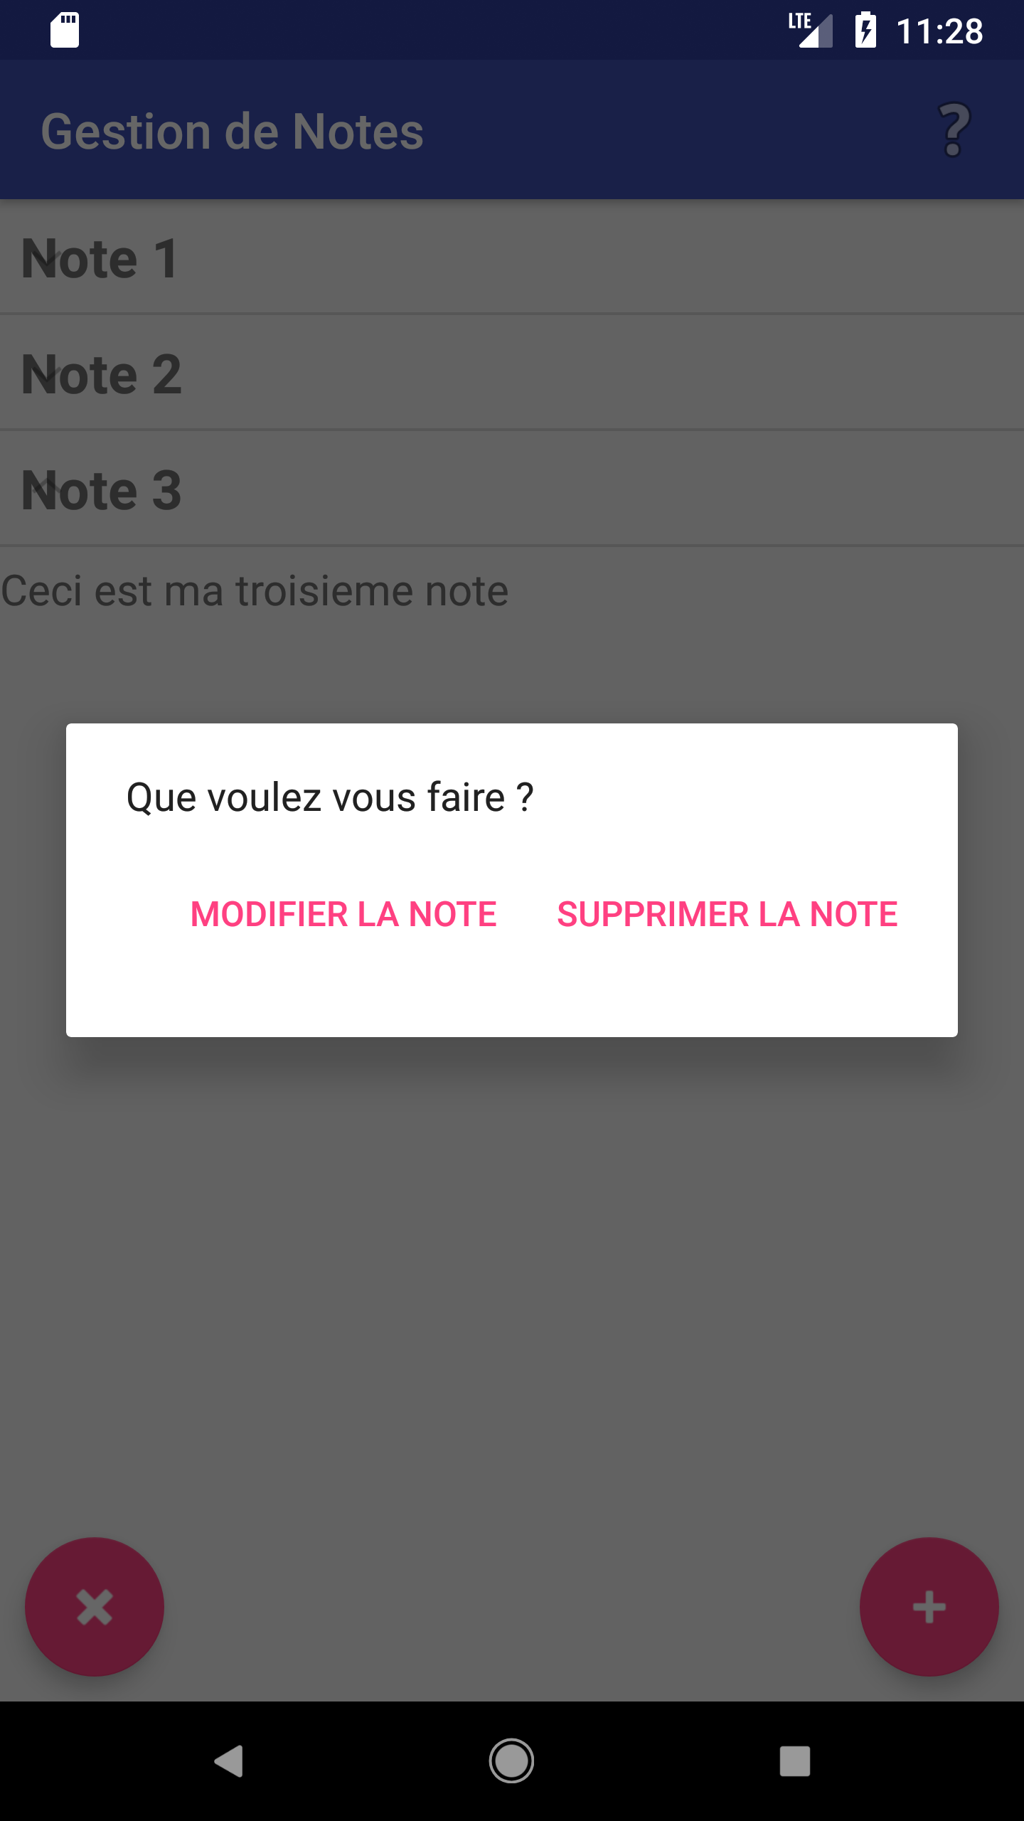The height and width of the screenshot is (1821, 1024).
Task: Tap the 'Que voulez vous faire ?' dialog title
Action: pyautogui.click(x=330, y=797)
